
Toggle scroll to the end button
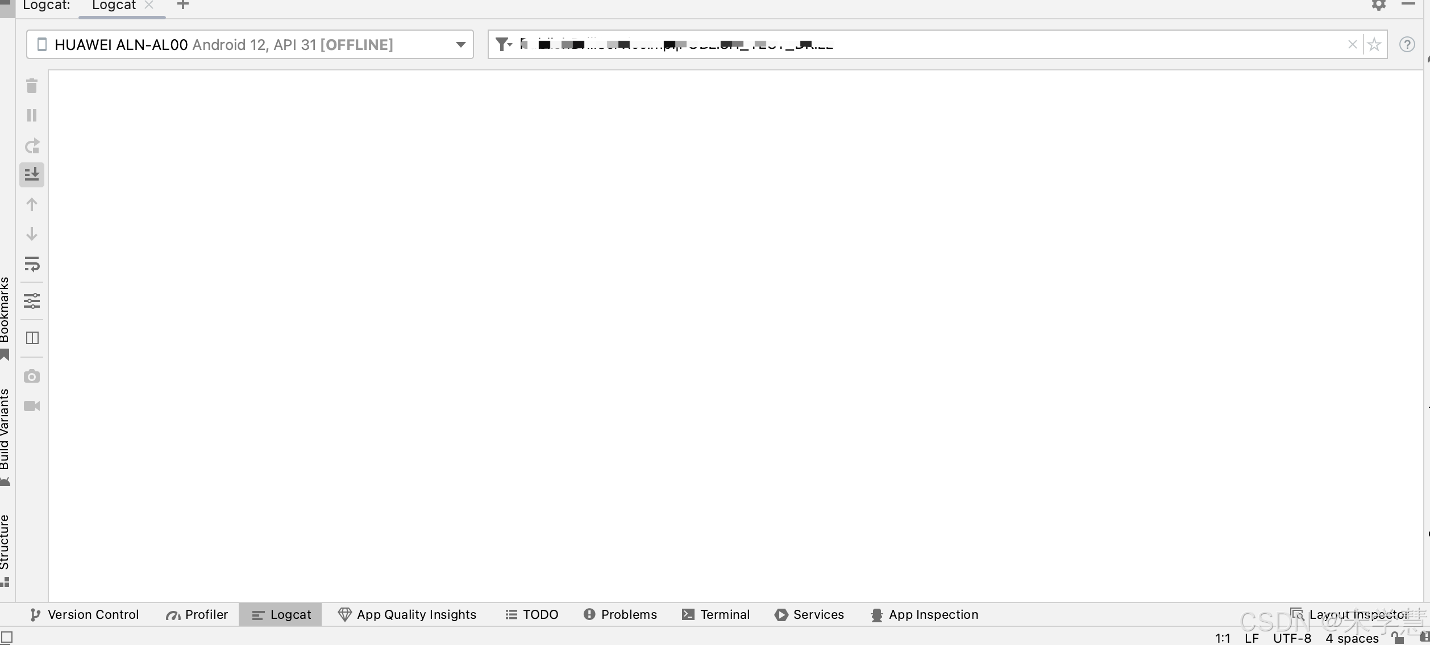[x=32, y=175]
